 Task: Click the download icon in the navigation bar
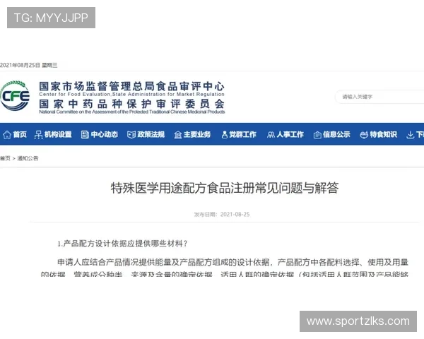(x=410, y=135)
